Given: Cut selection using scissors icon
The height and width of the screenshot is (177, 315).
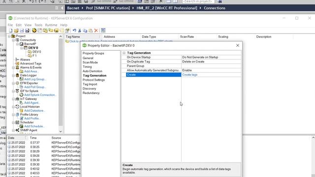Looking at the screenshot, I should 80,30.
